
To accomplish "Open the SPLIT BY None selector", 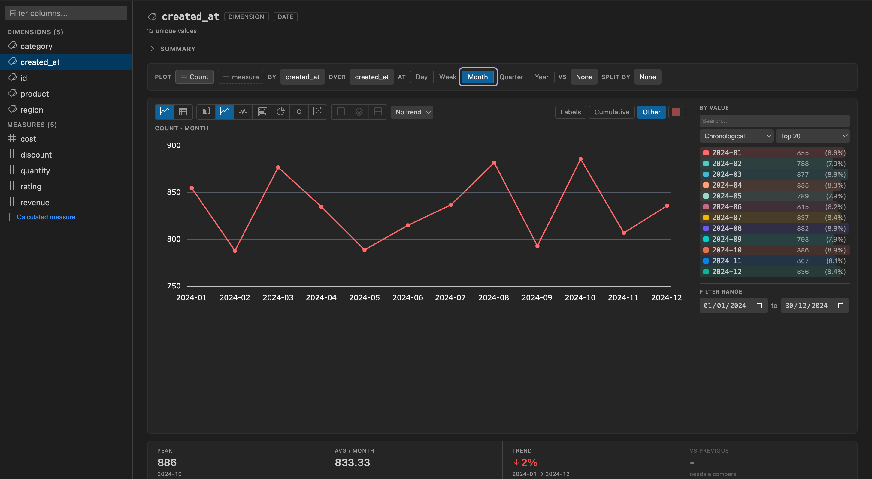I will (648, 77).
